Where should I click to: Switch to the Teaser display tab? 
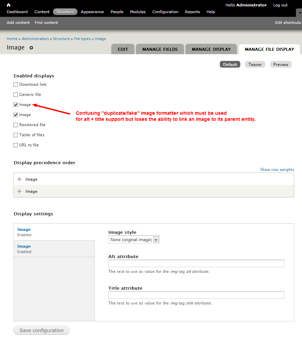tap(255, 64)
